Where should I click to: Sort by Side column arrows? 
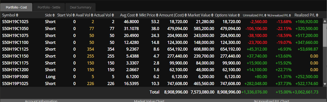pos(54,15)
